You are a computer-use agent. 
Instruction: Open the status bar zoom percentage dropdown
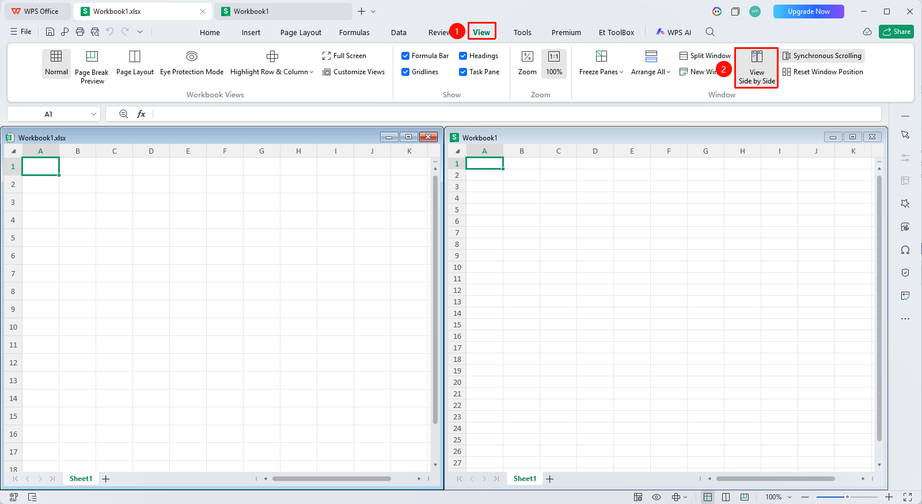[790, 497]
